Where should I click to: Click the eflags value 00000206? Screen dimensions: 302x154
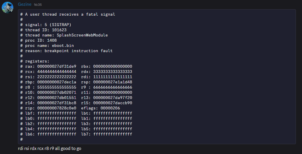pos(110,108)
